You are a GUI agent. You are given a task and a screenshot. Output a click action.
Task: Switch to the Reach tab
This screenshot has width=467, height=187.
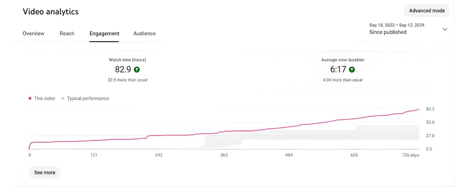coord(67,33)
